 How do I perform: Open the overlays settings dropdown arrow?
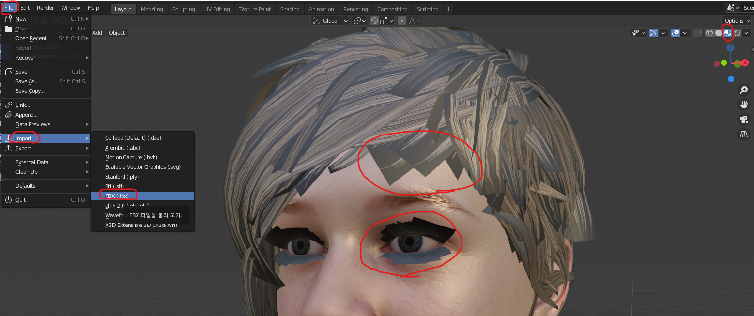pyautogui.click(x=685, y=33)
